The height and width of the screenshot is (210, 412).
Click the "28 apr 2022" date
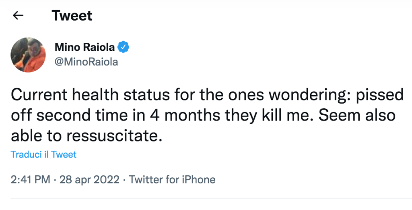click(89, 179)
